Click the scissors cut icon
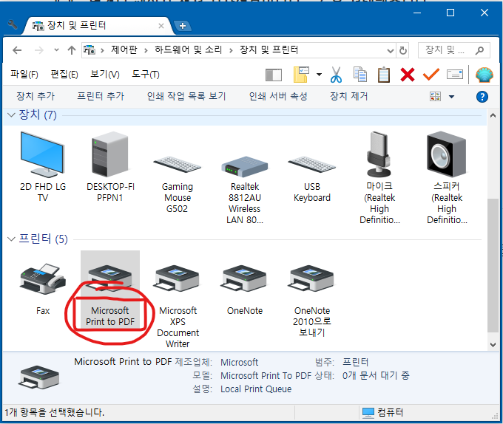Viewport: 503px width, 424px height. 336,75
